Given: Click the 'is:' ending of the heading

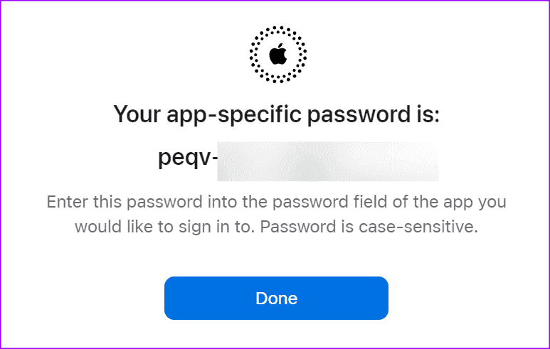Looking at the screenshot, I should [428, 114].
